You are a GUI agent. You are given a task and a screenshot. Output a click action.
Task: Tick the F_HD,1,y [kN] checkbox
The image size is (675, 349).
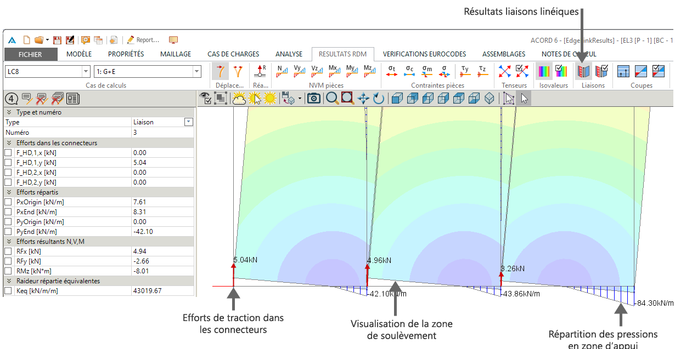click(8, 163)
